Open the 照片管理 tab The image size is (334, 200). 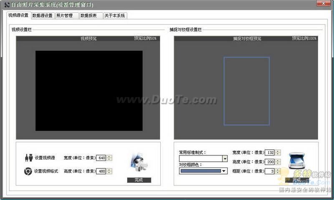[66, 16]
